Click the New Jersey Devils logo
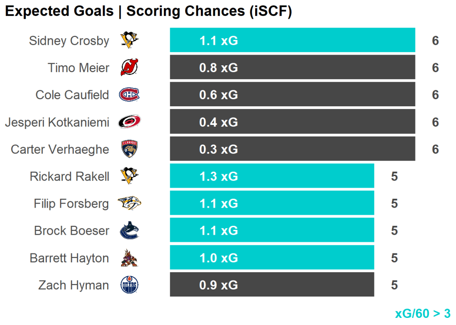Screen dimensions: 456x325 [130, 68]
